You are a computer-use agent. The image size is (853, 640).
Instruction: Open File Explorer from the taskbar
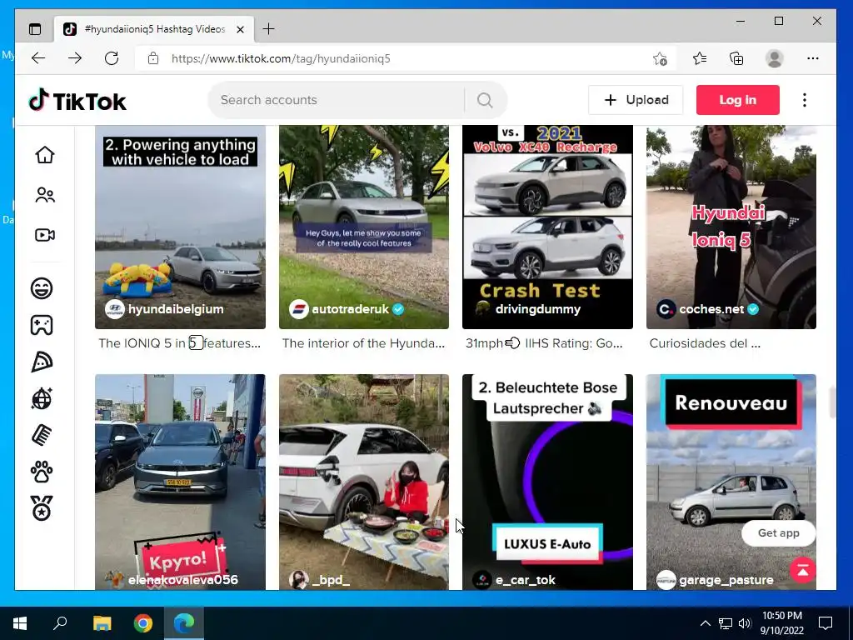102,623
